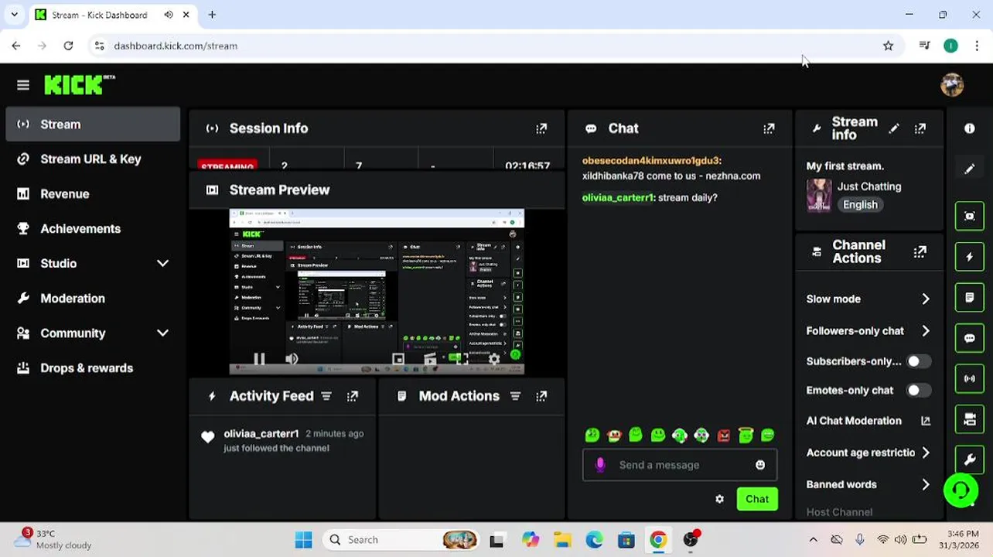The image size is (993, 557).
Task: Toggle Emotes-only chat switch
Action: pyautogui.click(x=919, y=391)
